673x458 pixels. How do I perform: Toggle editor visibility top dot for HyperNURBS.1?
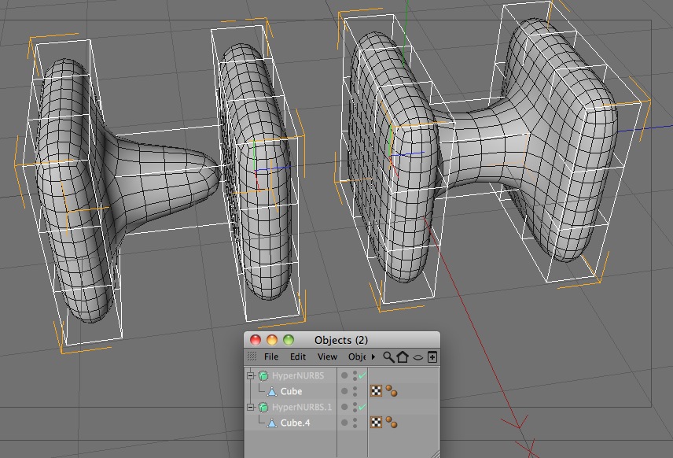(355, 404)
